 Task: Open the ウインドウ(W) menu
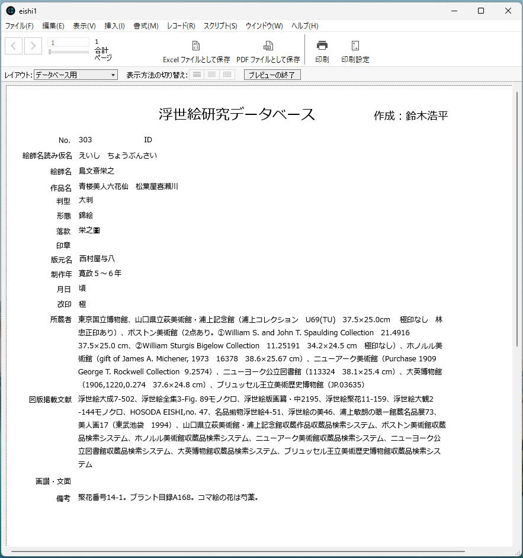click(264, 26)
